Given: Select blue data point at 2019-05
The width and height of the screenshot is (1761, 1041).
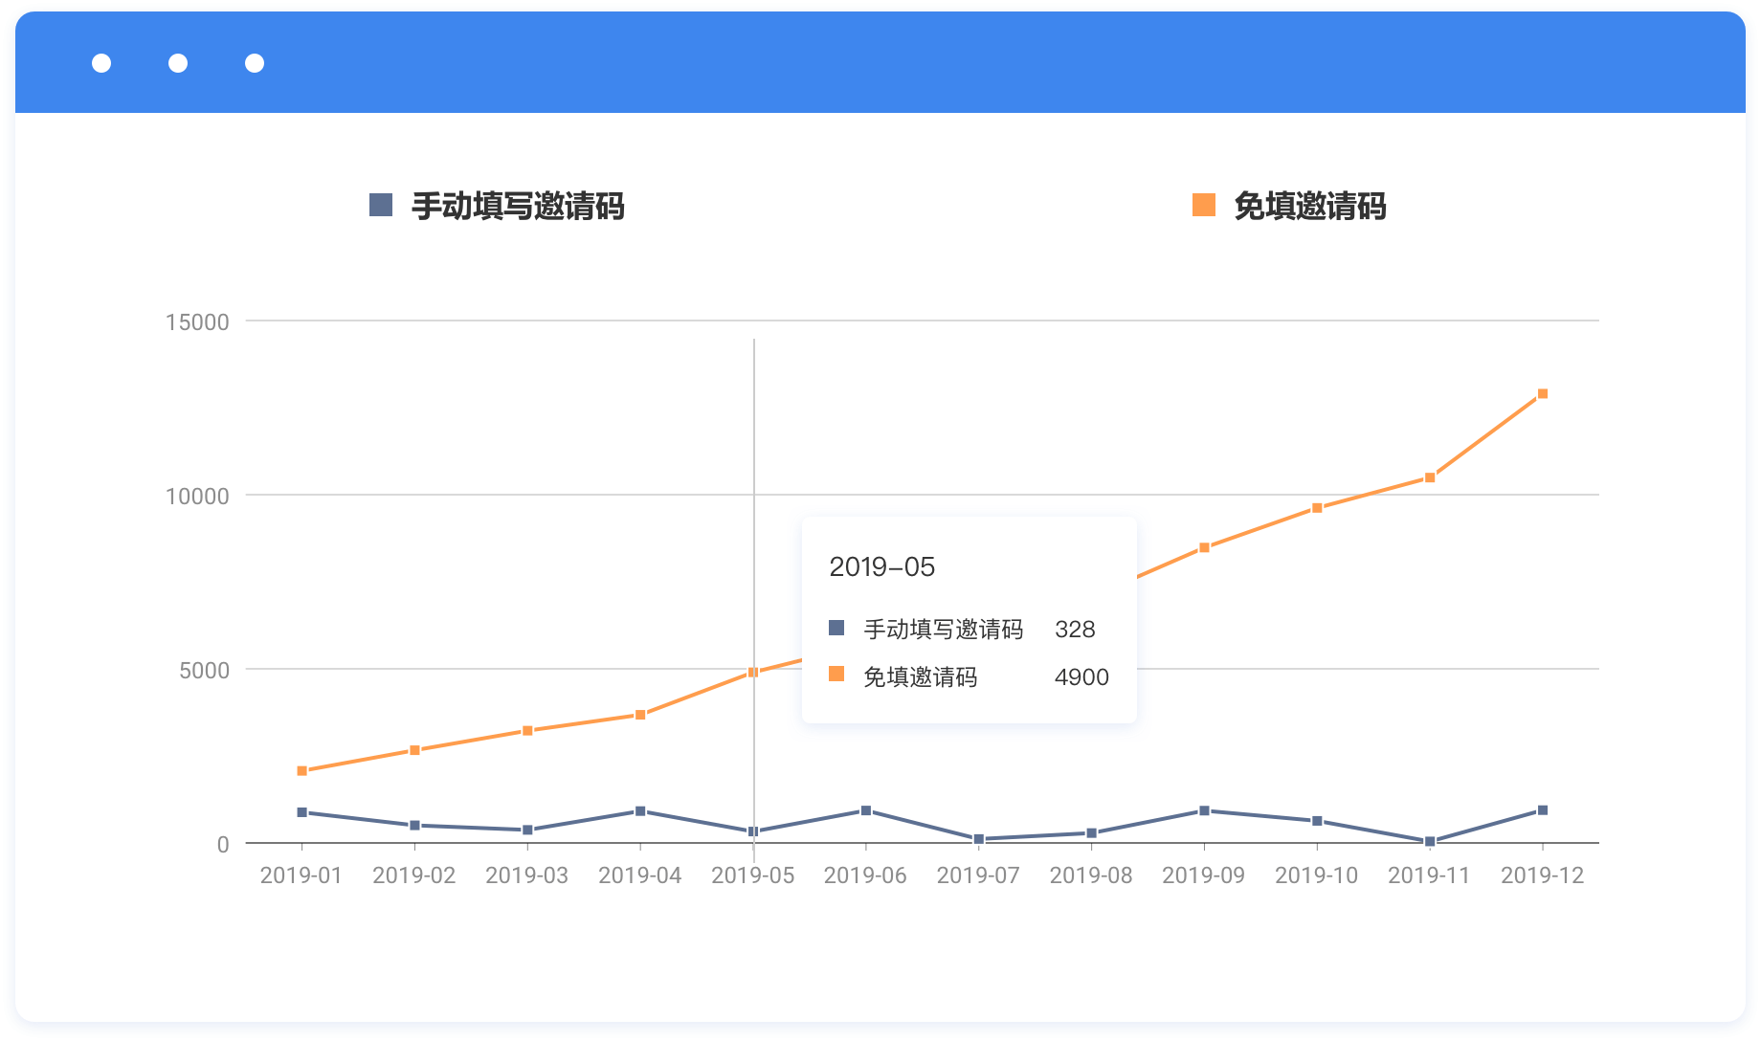Looking at the screenshot, I should [753, 831].
